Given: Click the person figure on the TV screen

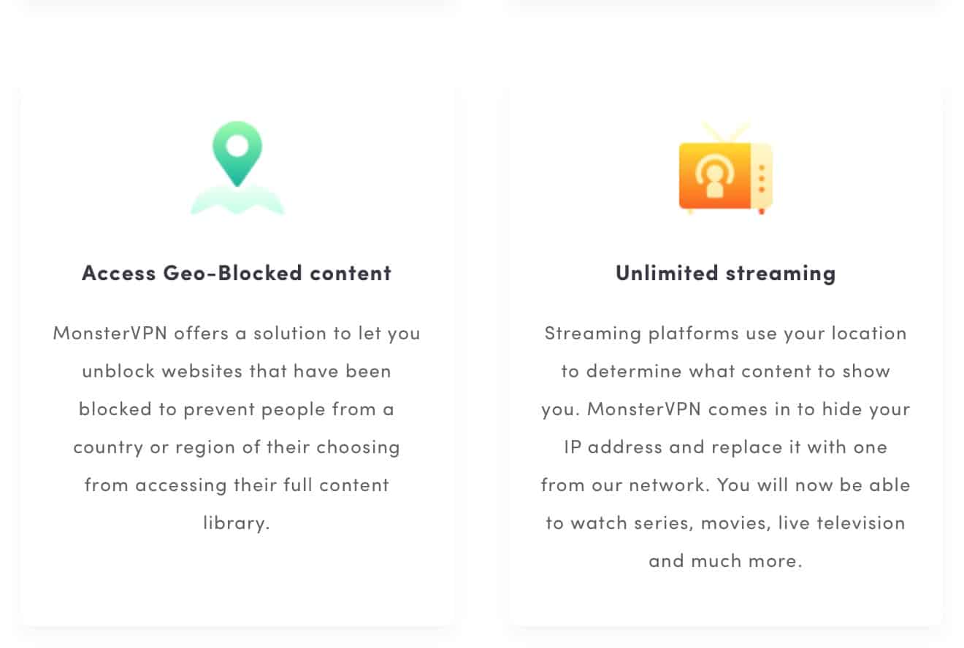Looking at the screenshot, I should 715,181.
